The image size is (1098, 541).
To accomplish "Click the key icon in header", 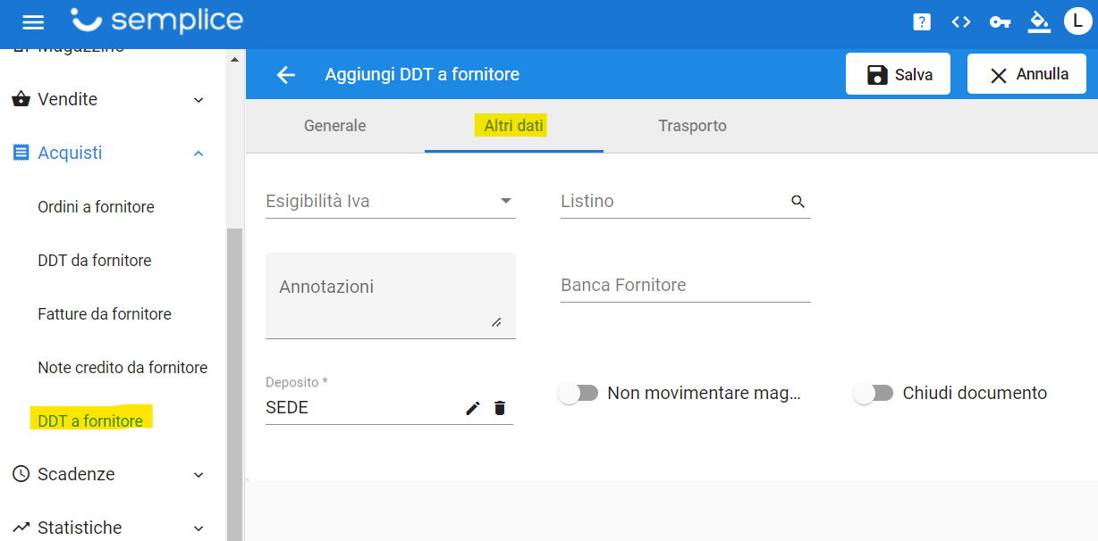I will (1000, 22).
